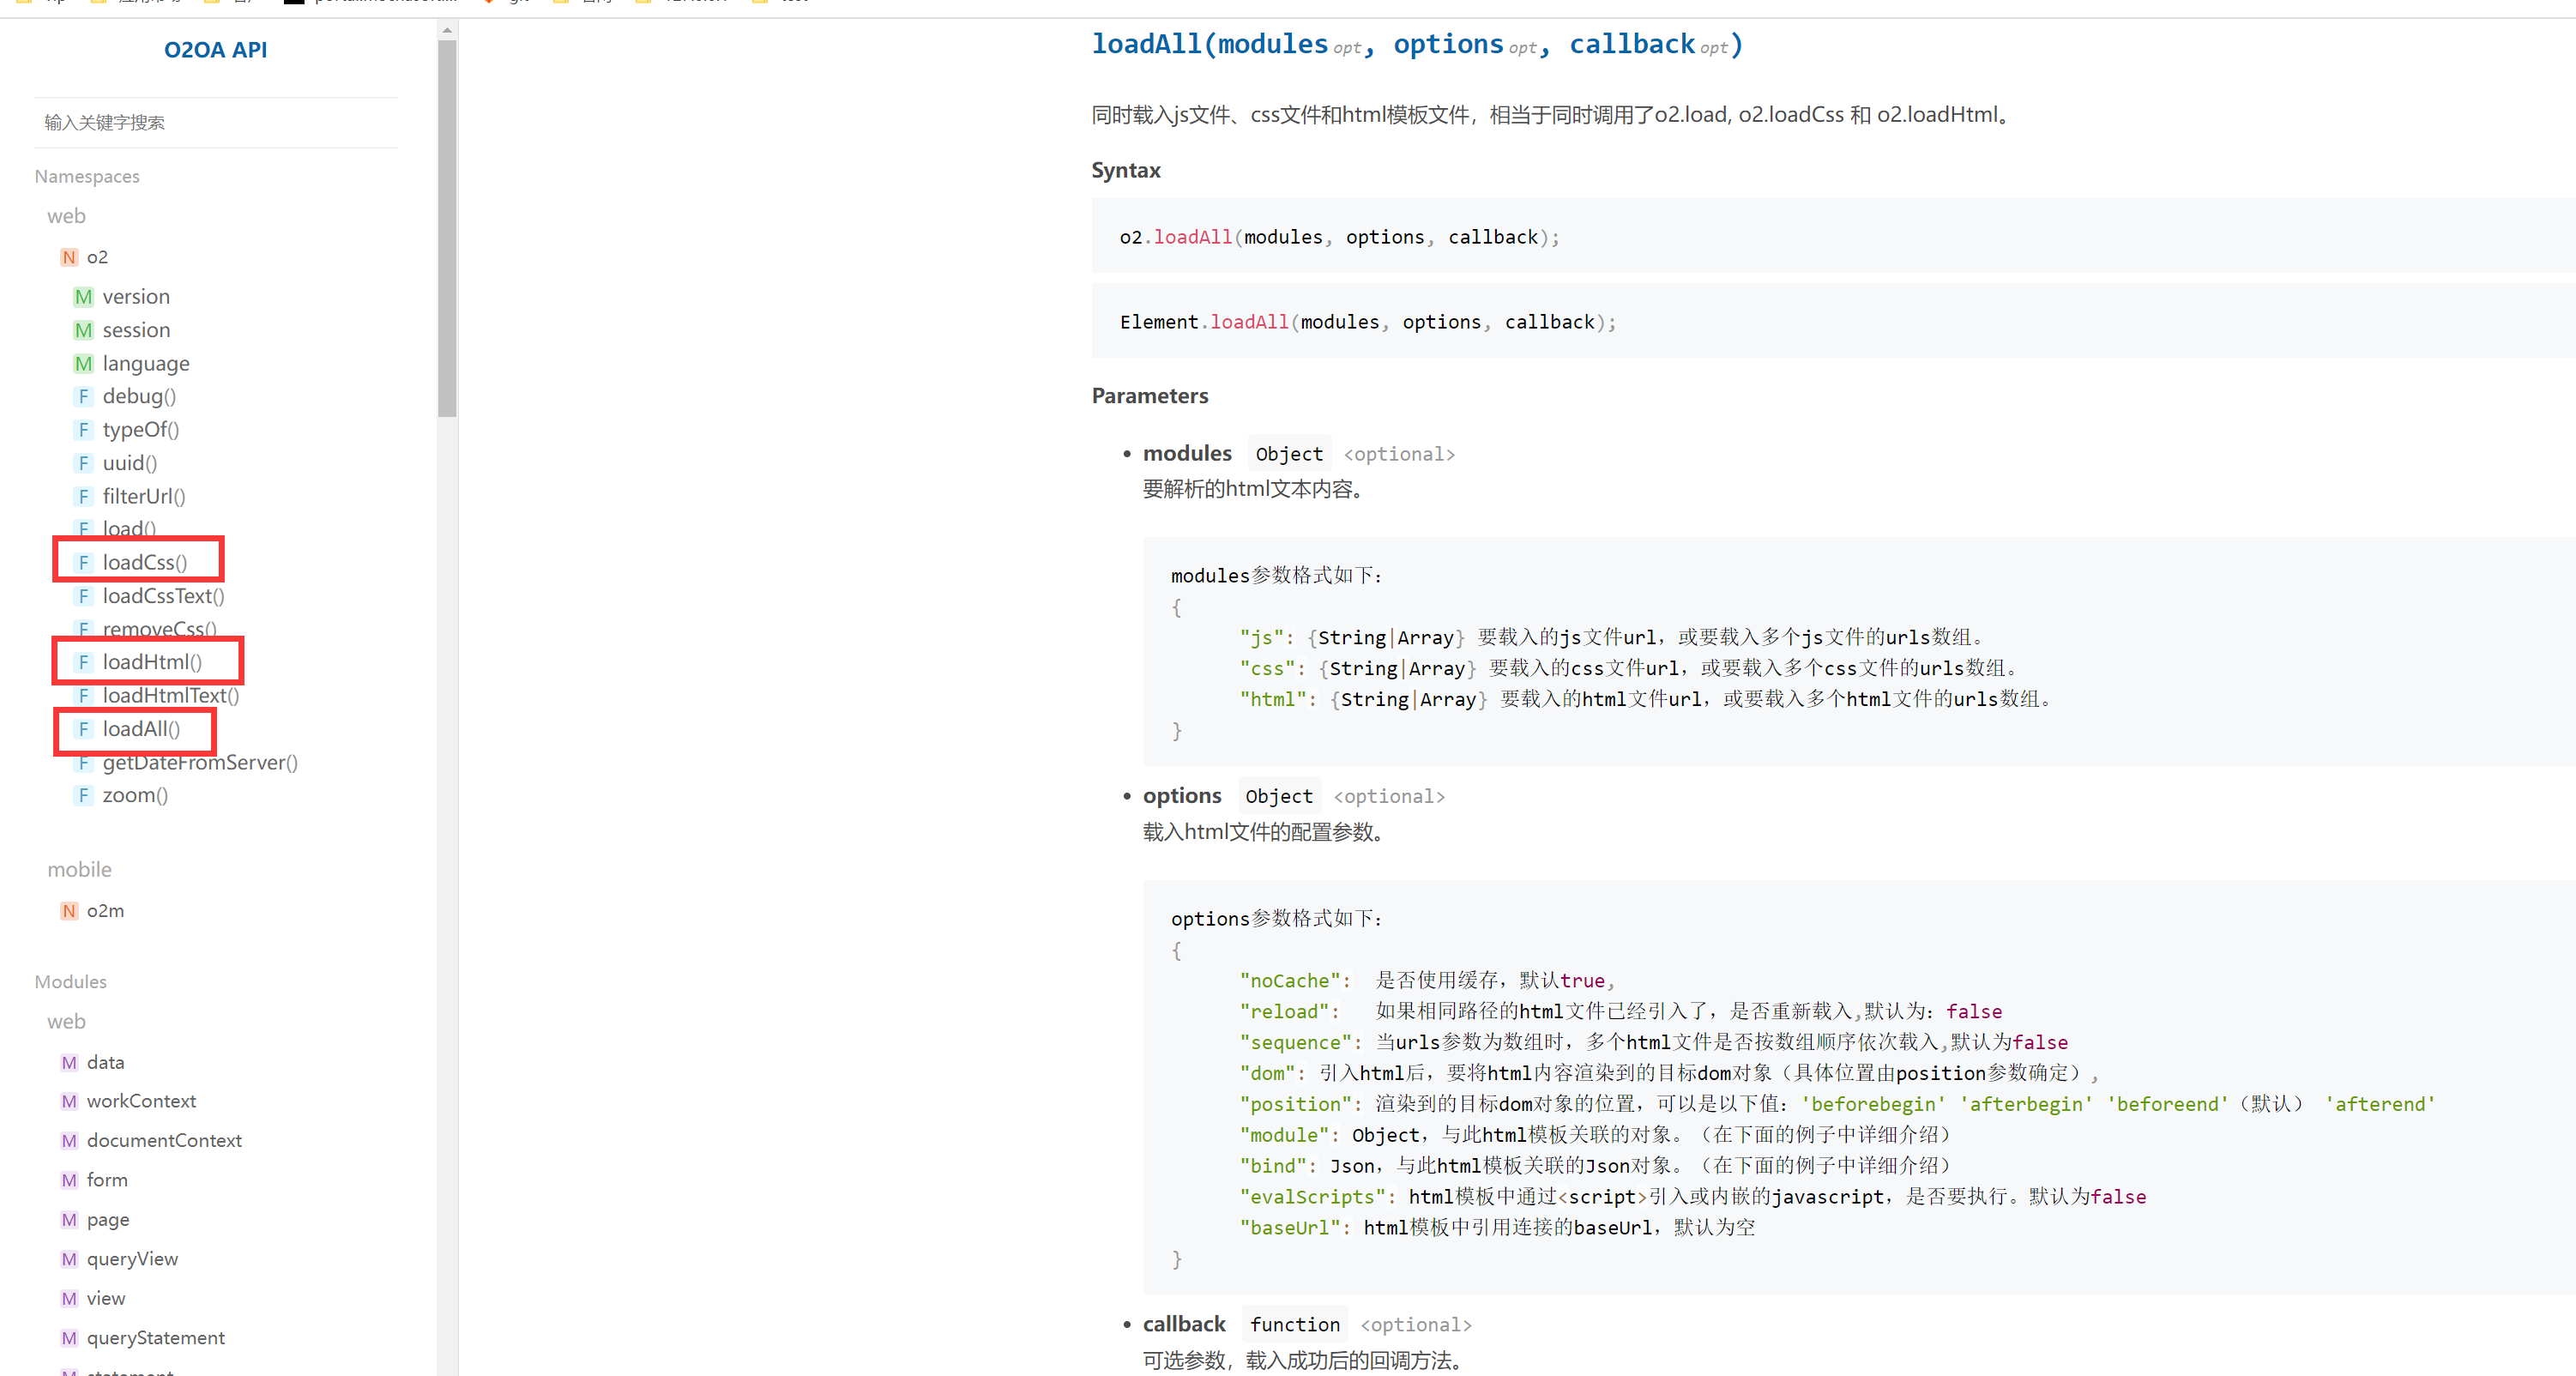Open the filterUrl() function entry
This screenshot has width=2576, height=1376.
144,496
